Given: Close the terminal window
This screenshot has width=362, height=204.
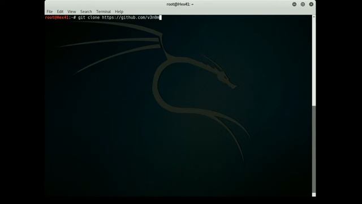Looking at the screenshot, I should coord(311,4).
